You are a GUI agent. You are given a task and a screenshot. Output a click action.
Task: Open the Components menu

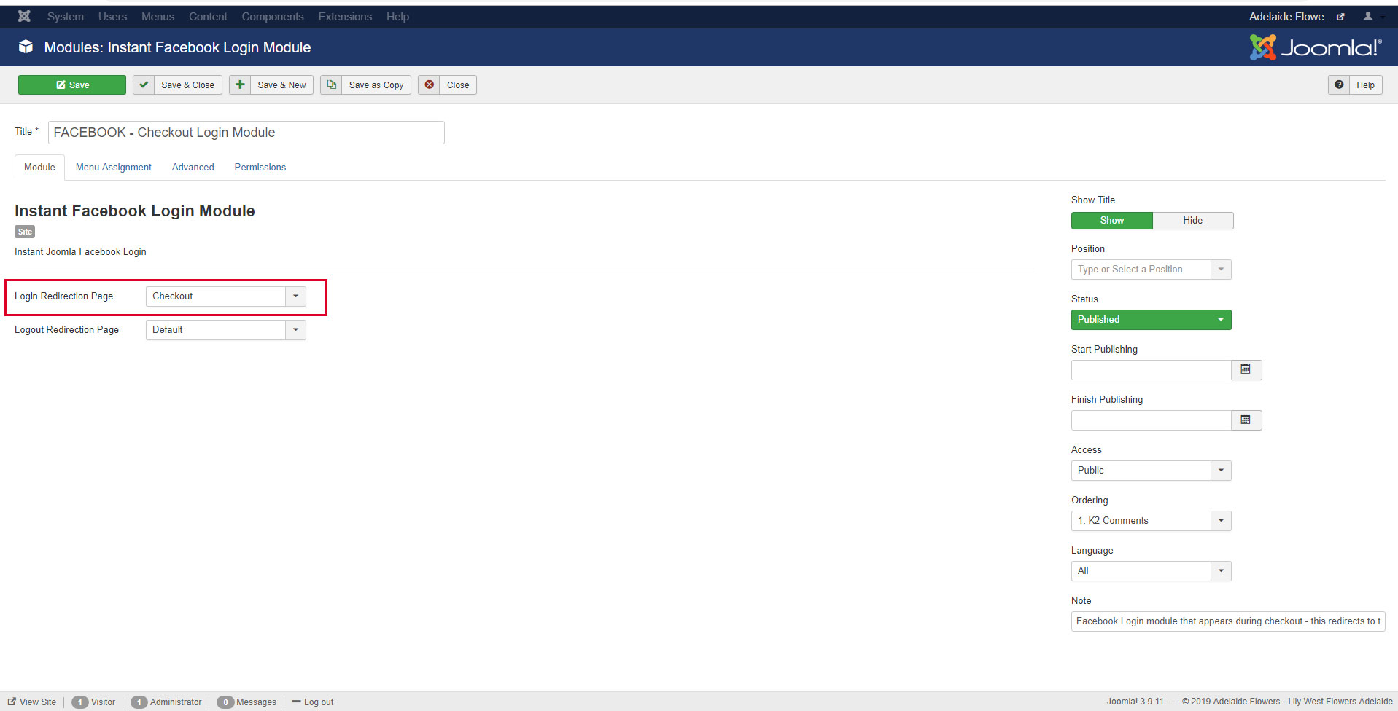point(273,16)
